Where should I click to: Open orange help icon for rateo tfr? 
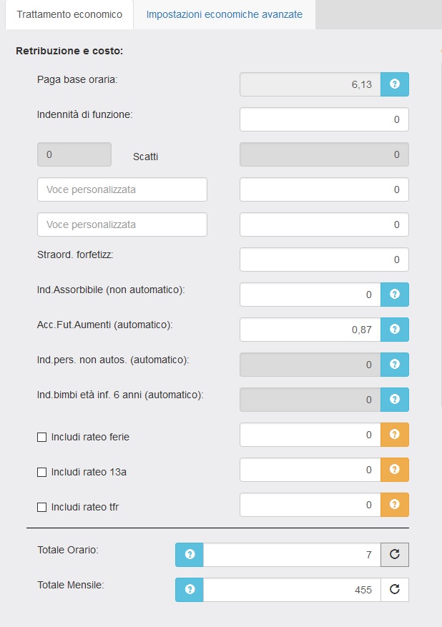coord(394,505)
